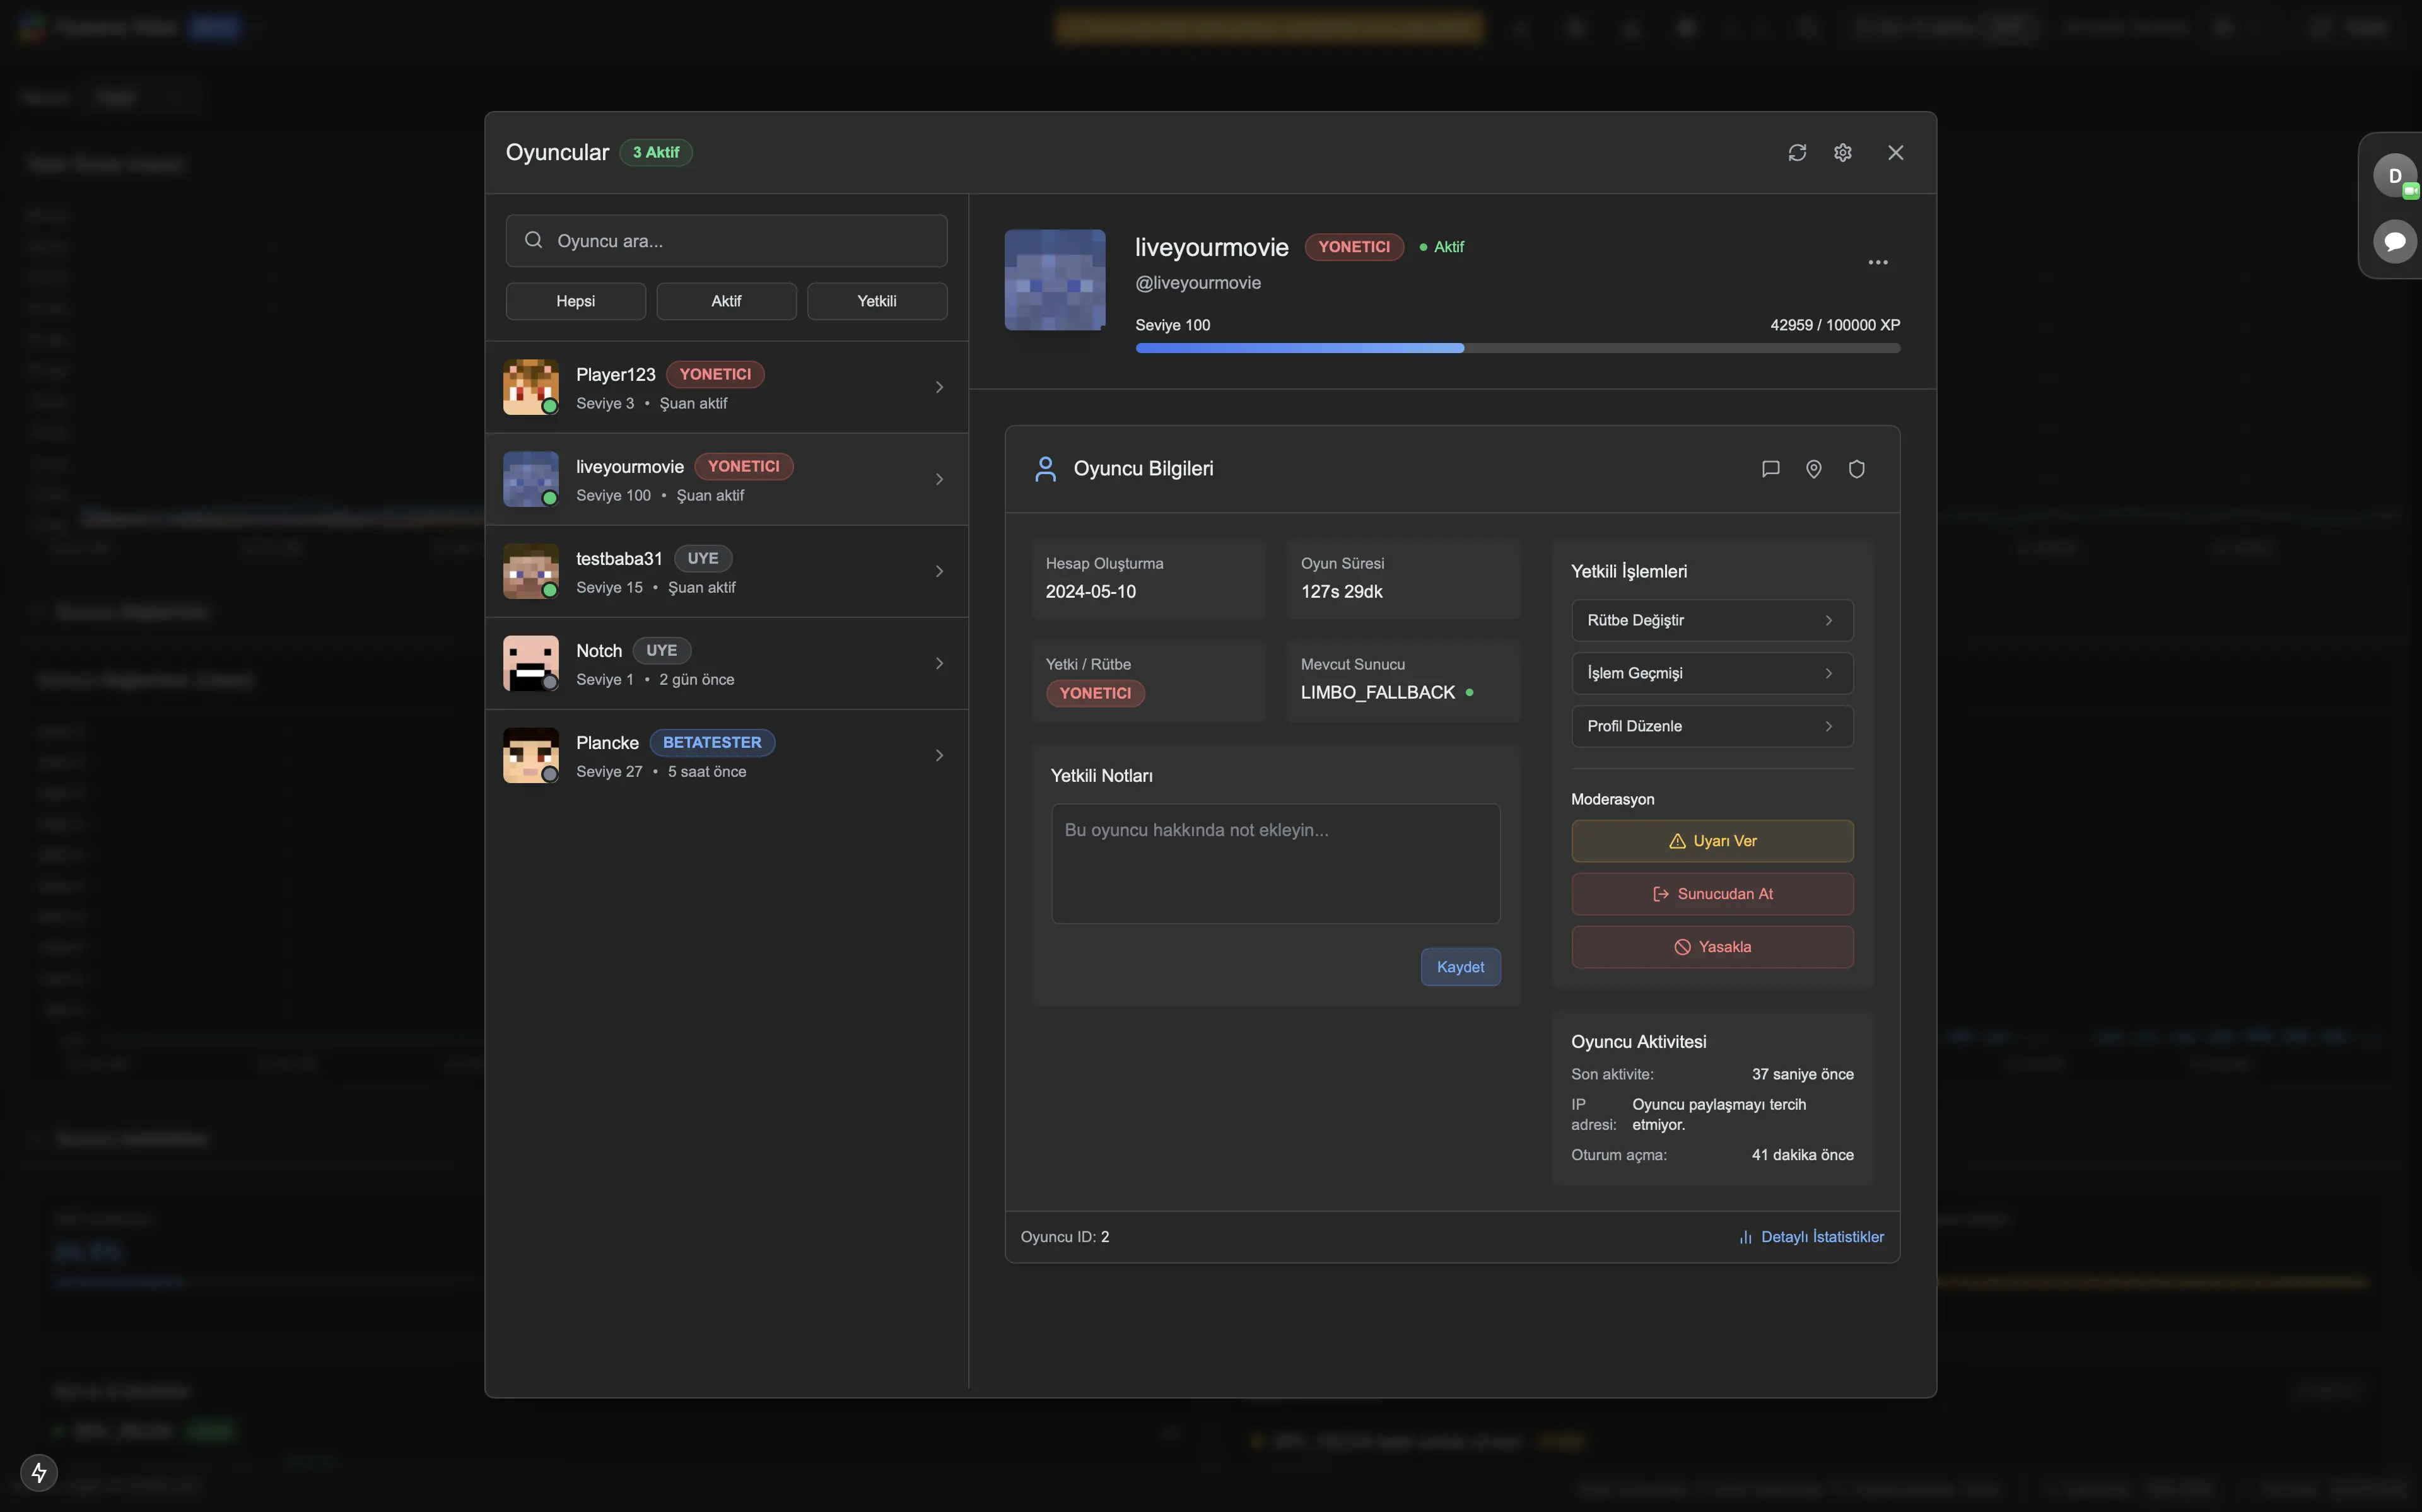This screenshot has width=2422, height=1512.
Task: Expand testbaba31 row chevron
Action: [x=939, y=571]
